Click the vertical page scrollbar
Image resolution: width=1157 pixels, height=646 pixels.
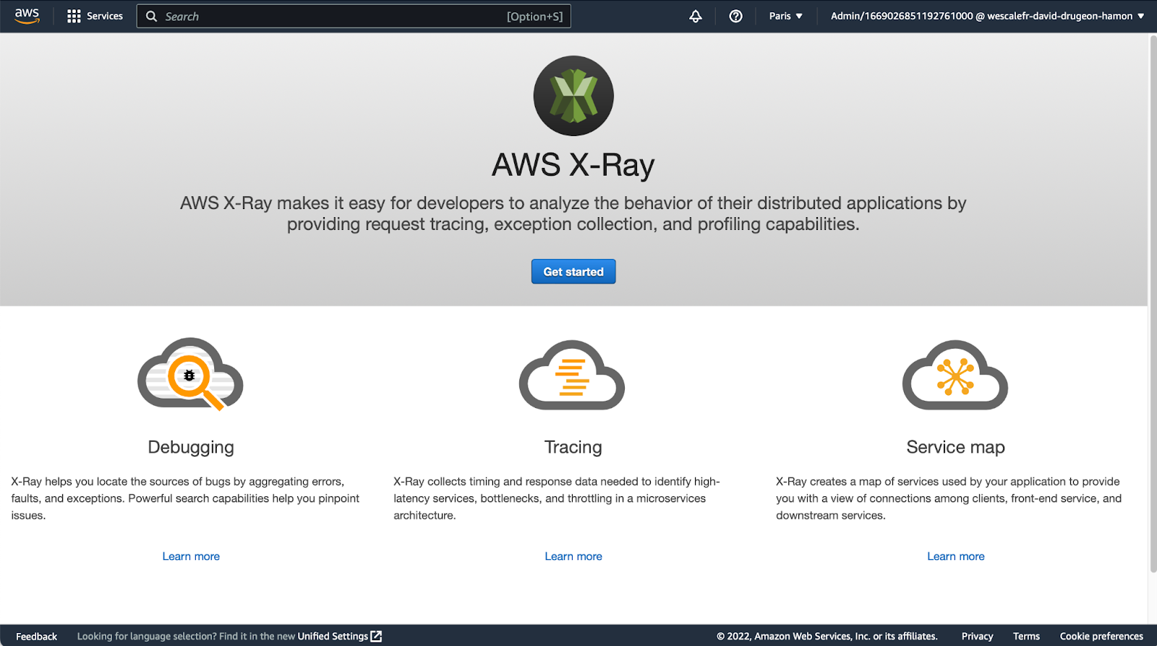coord(1153,304)
